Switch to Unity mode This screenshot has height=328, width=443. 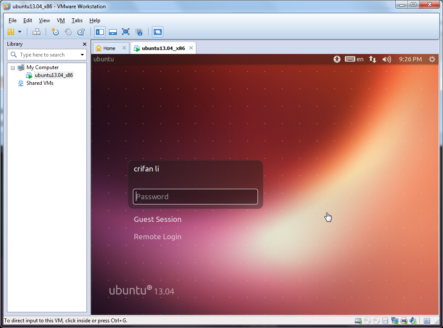tap(139, 32)
